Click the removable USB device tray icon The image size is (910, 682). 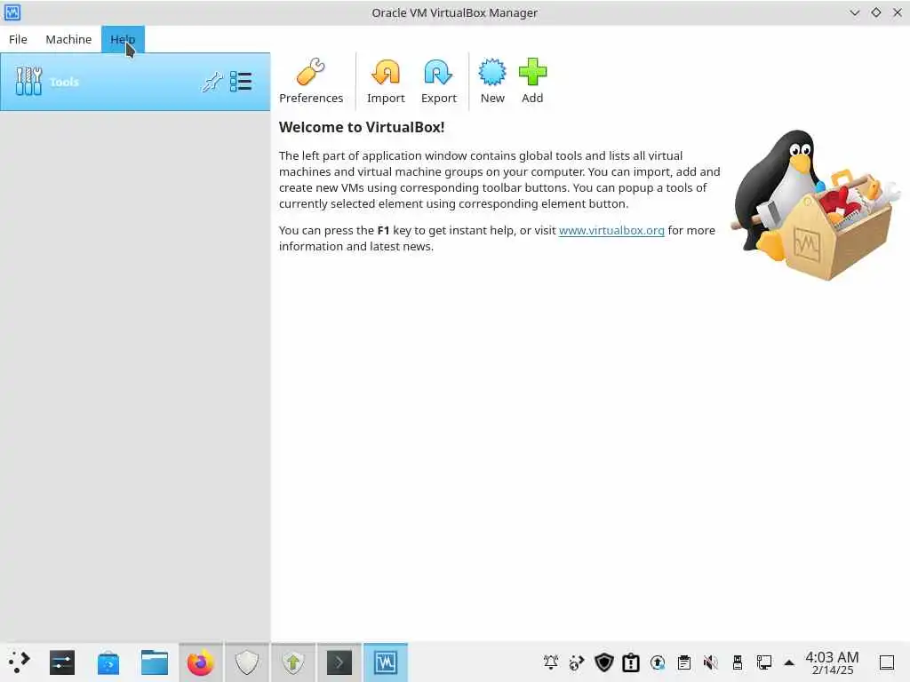[738, 662]
